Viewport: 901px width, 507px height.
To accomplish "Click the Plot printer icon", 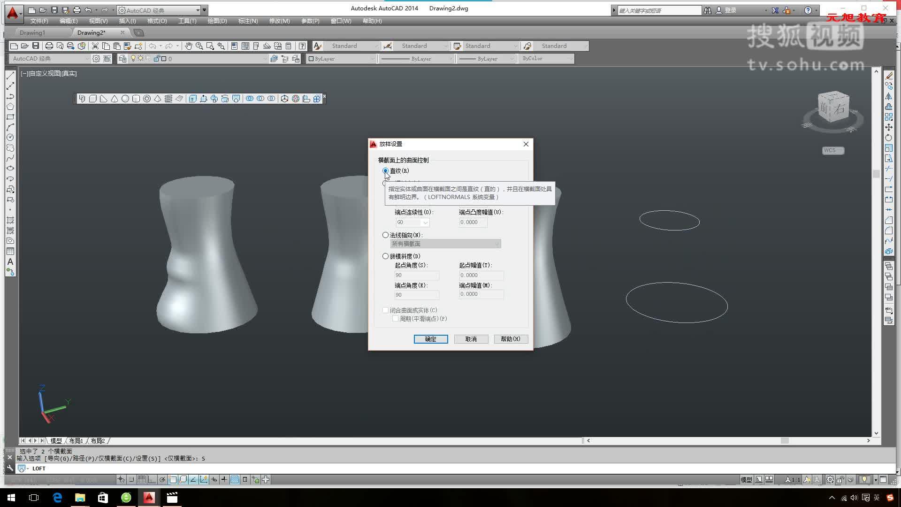I will (49, 46).
